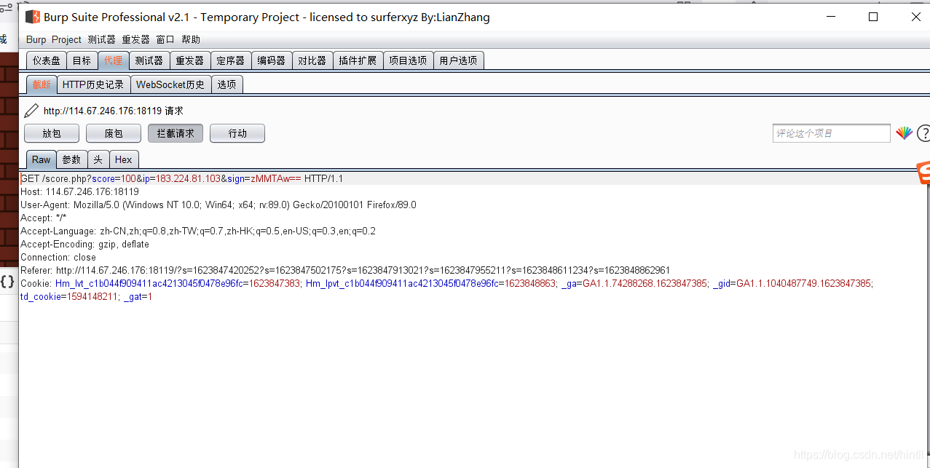Switch to the 项目选项 tab
Screen dimensions: 930x468
point(408,60)
